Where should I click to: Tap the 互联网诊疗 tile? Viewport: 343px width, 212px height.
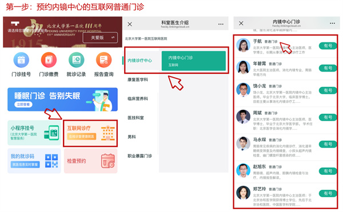tap(90, 133)
